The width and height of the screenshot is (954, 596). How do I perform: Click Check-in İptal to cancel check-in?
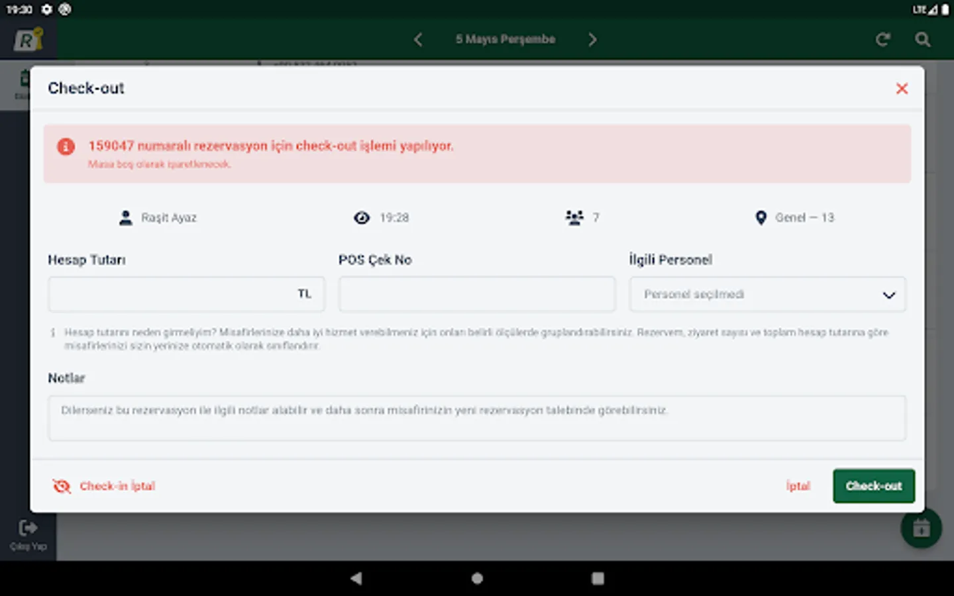click(x=117, y=486)
